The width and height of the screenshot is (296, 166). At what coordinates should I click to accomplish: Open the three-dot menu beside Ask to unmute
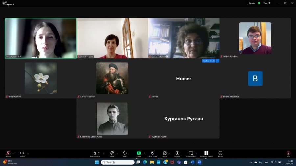[x=218, y=61]
